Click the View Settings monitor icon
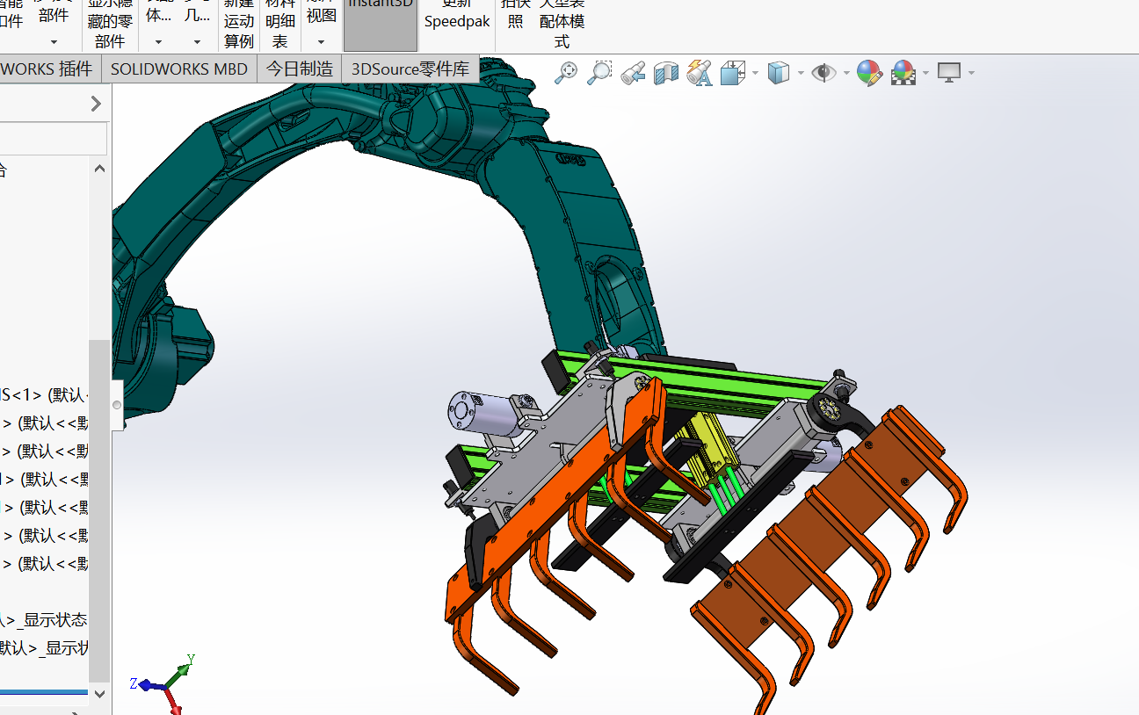Image resolution: width=1139 pixels, height=715 pixels. coord(949,72)
